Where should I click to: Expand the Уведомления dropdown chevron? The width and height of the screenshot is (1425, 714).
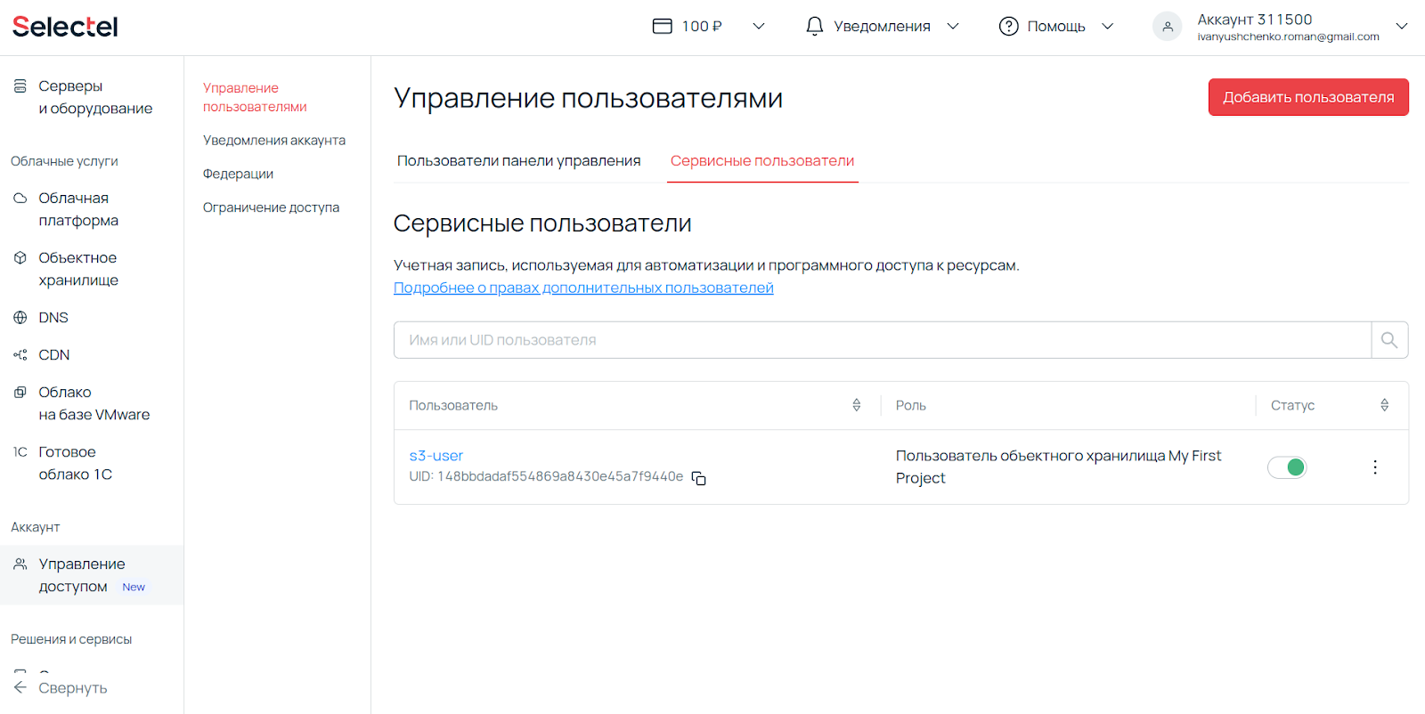coord(953,27)
